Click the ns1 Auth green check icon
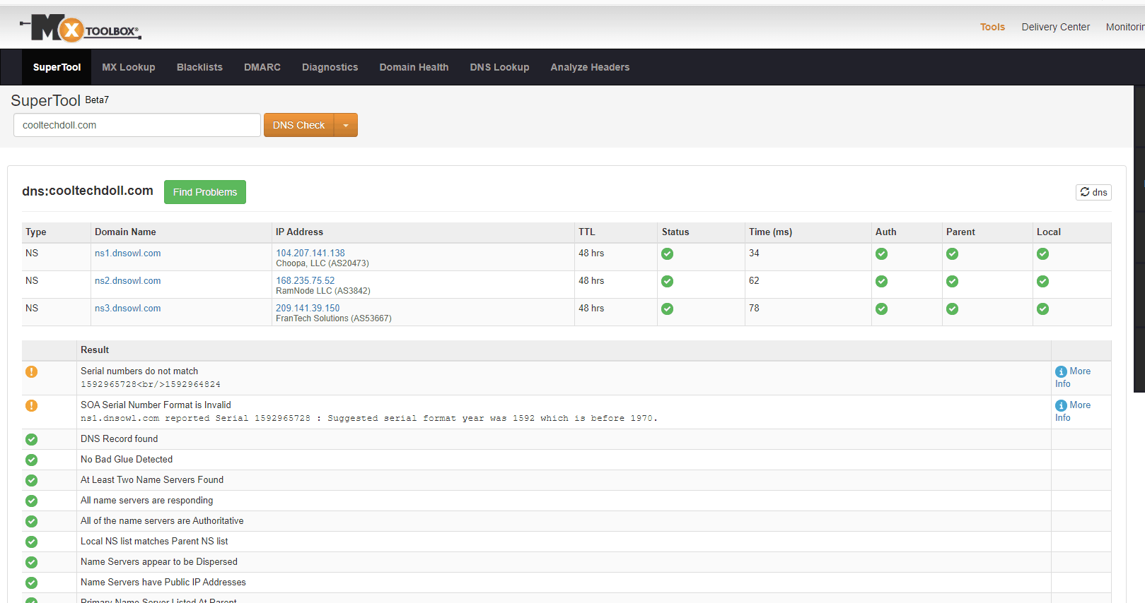 pyautogui.click(x=881, y=253)
